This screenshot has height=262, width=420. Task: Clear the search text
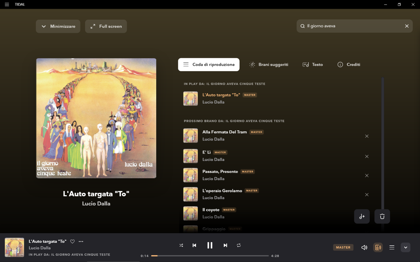[407, 26]
